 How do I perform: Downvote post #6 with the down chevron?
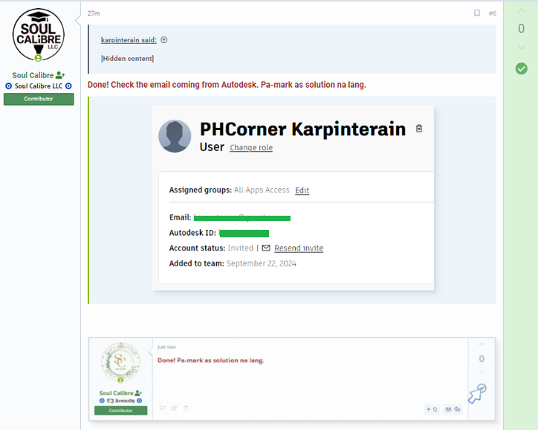coord(521,47)
